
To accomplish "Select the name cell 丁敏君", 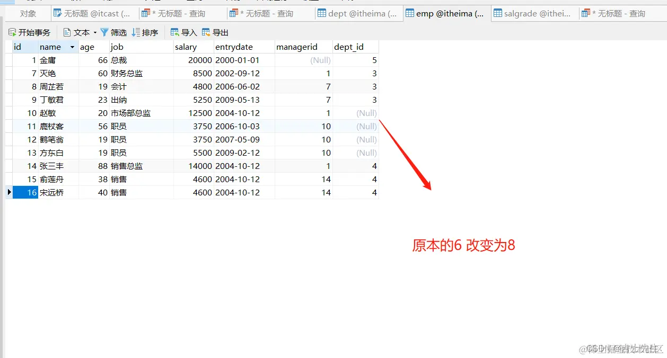I will pyautogui.click(x=58, y=100).
